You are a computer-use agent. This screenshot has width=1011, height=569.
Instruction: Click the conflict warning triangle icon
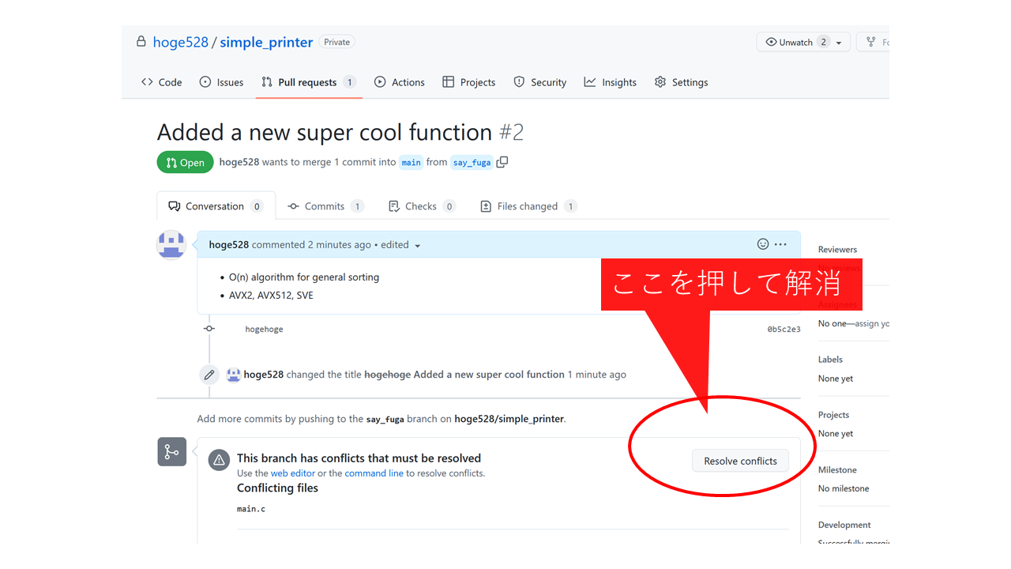(x=219, y=460)
